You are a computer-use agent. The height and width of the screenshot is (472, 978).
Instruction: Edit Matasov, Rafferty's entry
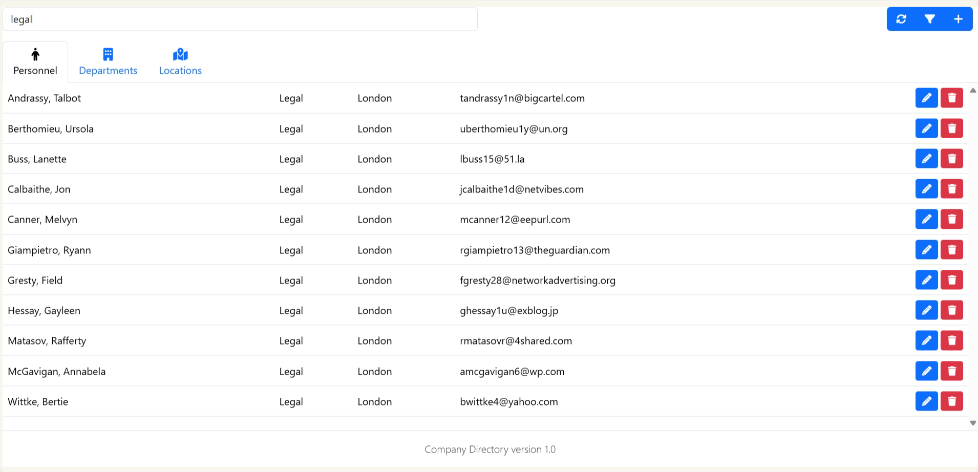(926, 340)
